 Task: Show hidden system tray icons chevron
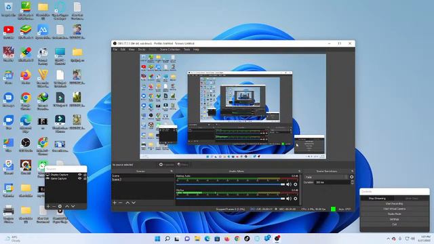coord(388,239)
